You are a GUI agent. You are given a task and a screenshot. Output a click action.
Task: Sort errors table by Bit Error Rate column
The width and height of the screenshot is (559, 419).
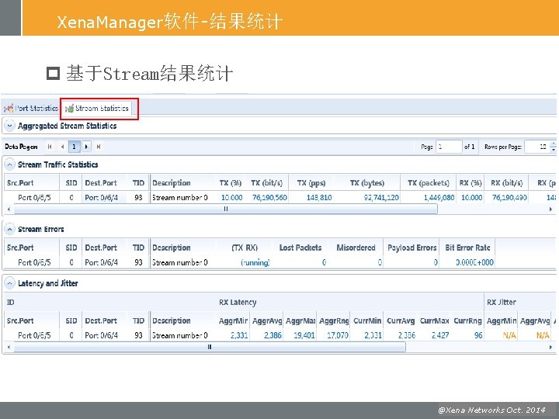(467, 248)
